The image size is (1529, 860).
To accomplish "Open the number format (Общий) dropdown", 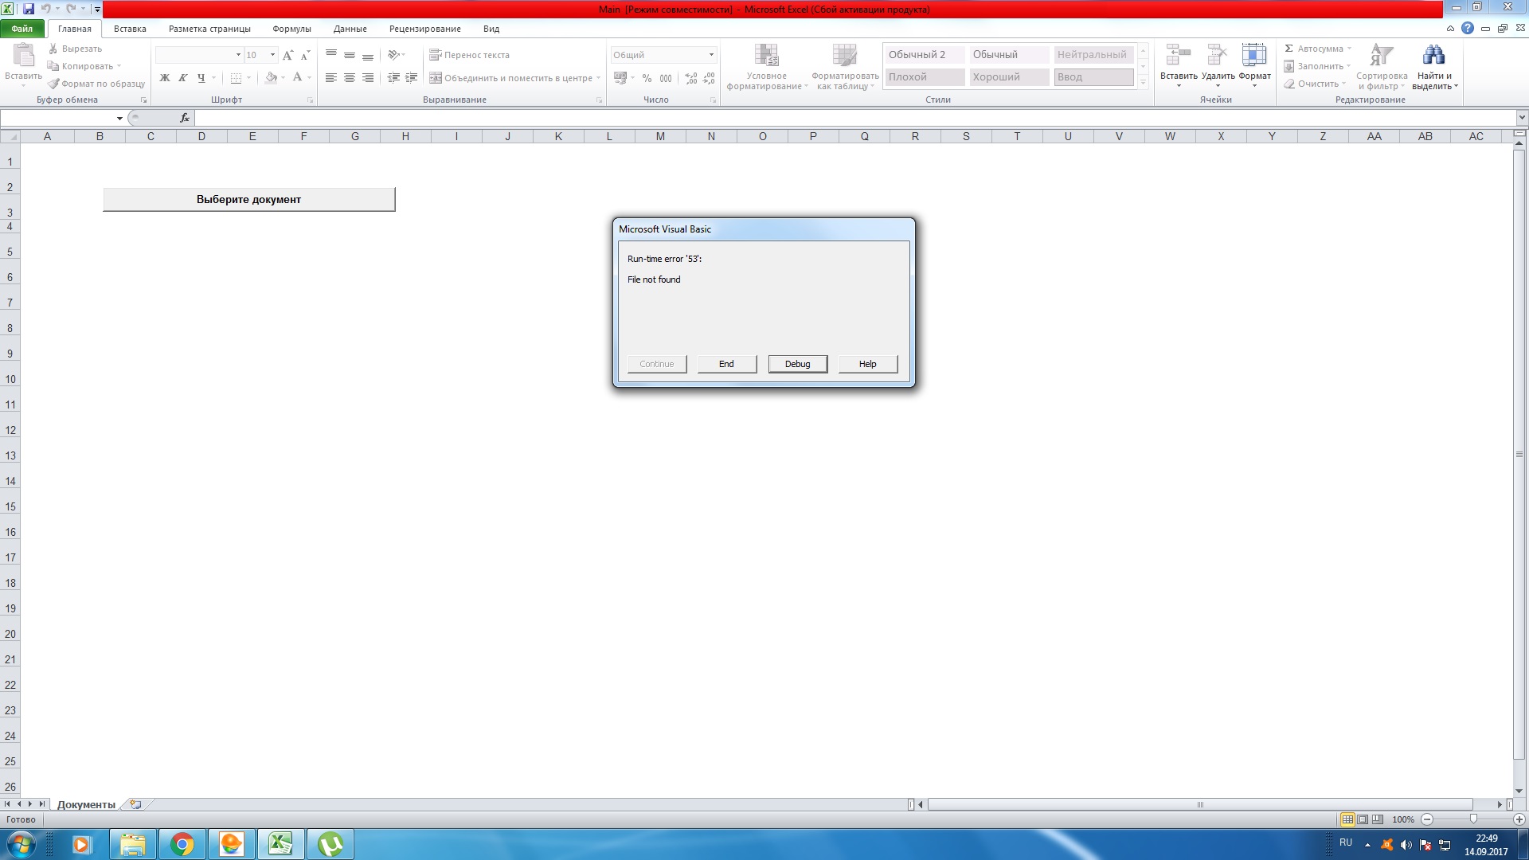I will click(x=711, y=55).
